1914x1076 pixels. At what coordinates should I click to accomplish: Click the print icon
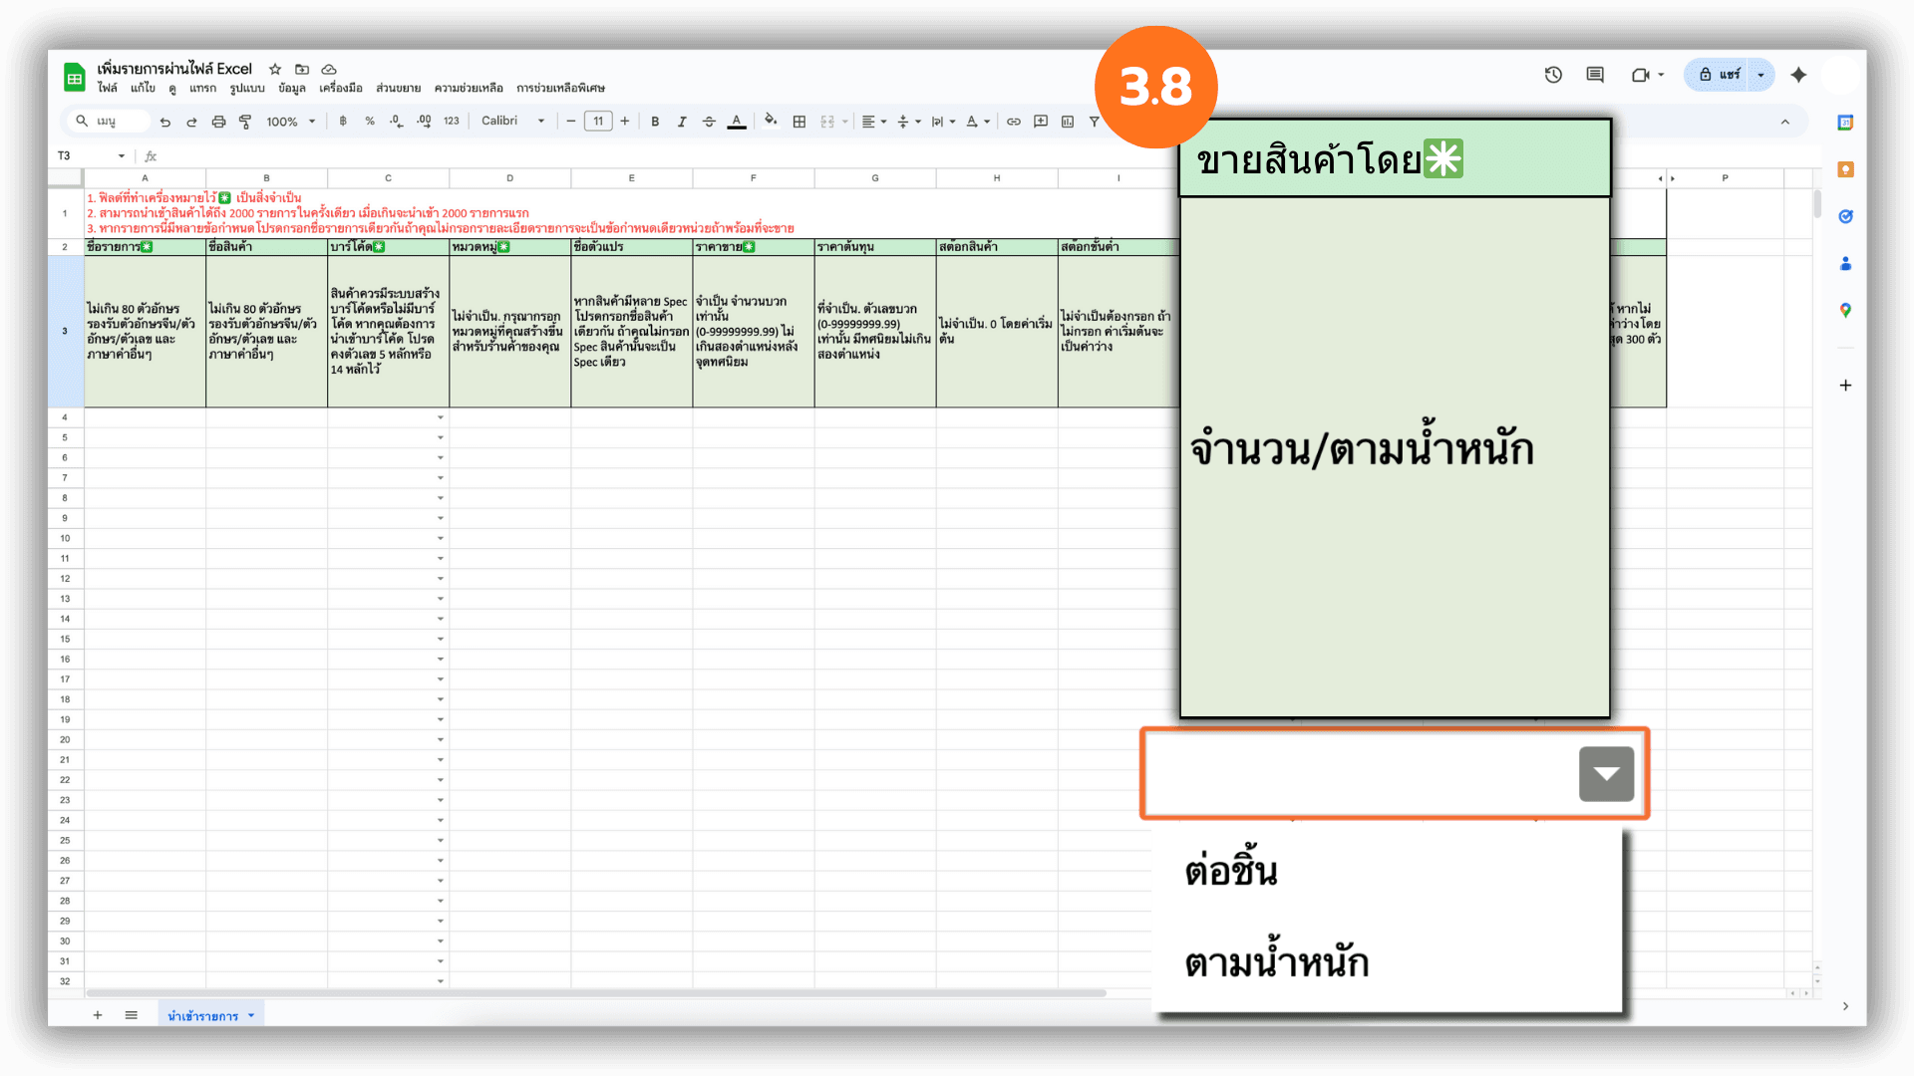point(218,122)
